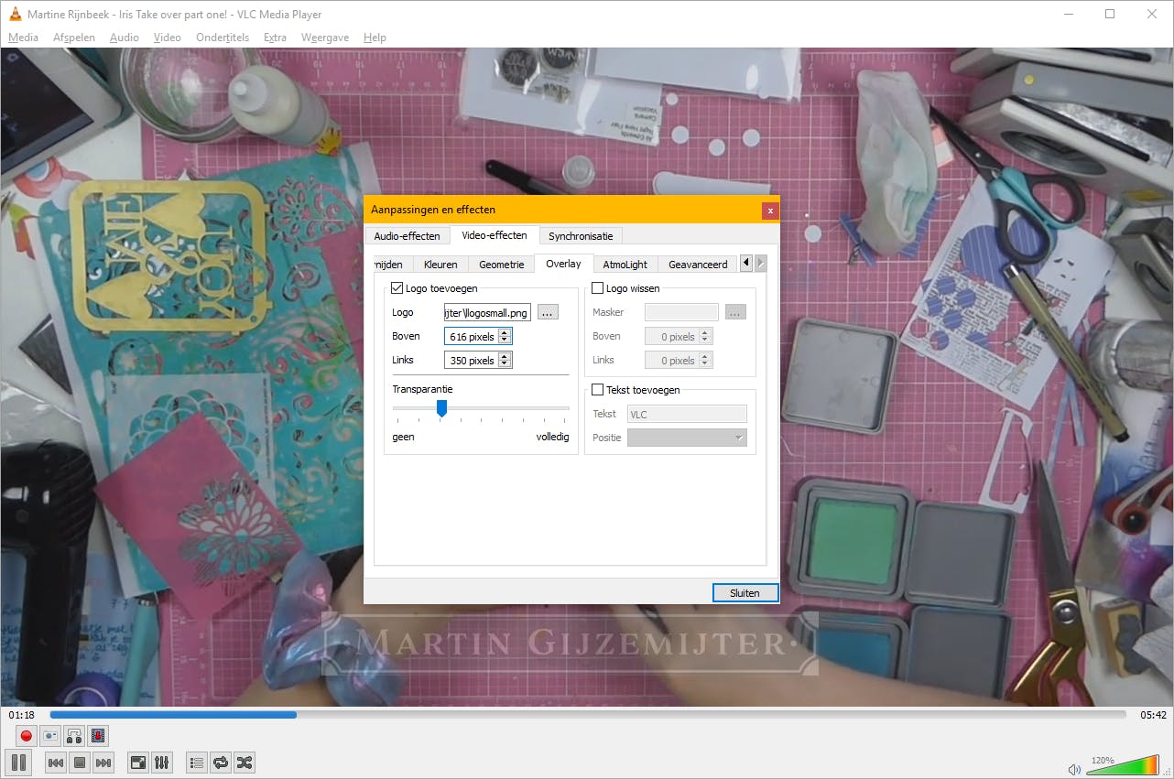Increase Boven pixels with up arrow
Viewport: 1174px width, 779px height.
(505, 333)
